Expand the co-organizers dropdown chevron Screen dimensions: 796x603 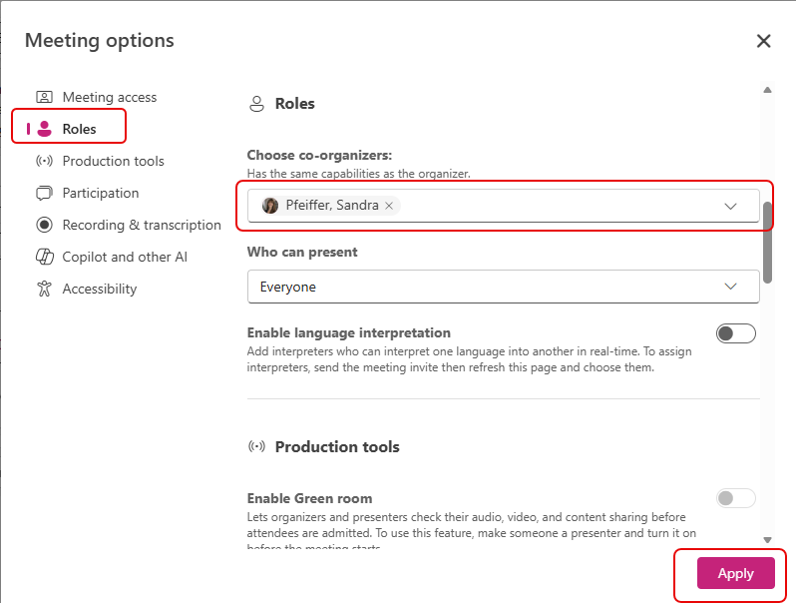(730, 206)
